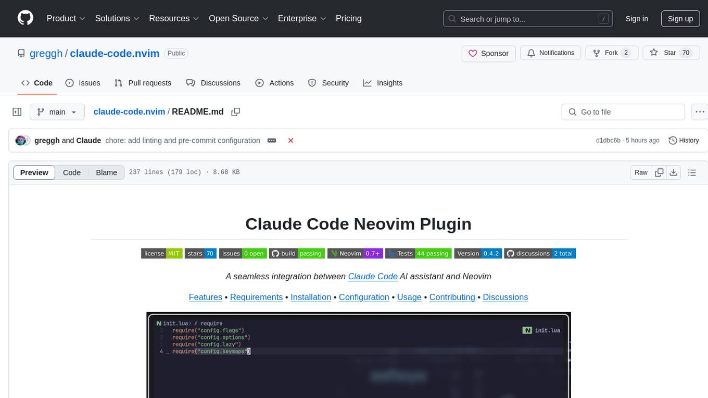Open the Raw file
The image size is (708, 398).
[x=641, y=172]
